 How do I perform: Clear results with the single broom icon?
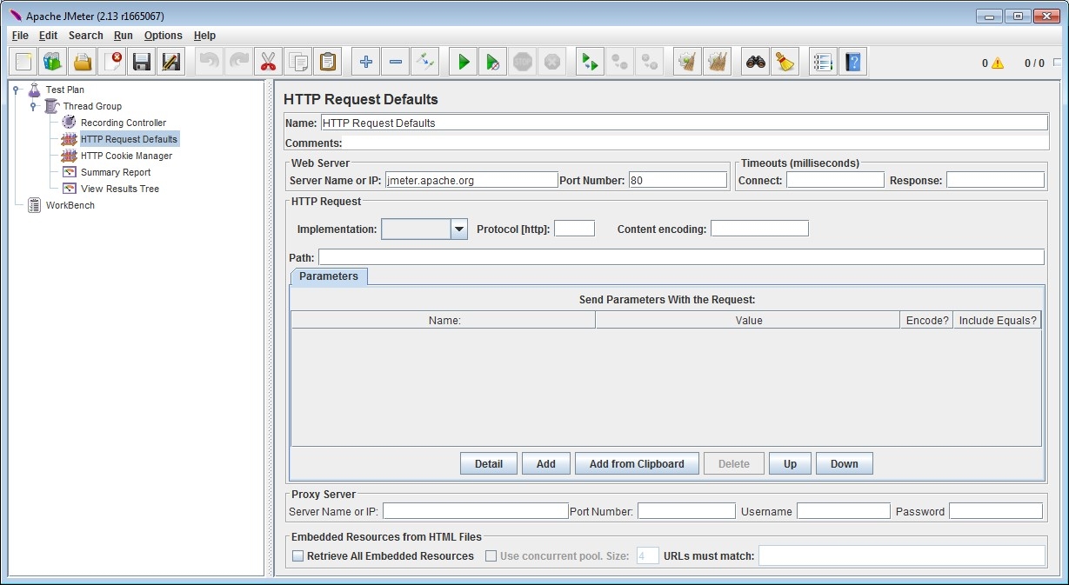pos(687,62)
